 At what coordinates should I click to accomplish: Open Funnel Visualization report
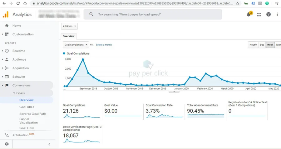28,121
